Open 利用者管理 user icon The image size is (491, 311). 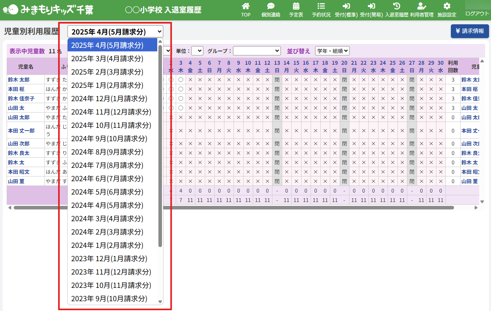[x=421, y=7]
